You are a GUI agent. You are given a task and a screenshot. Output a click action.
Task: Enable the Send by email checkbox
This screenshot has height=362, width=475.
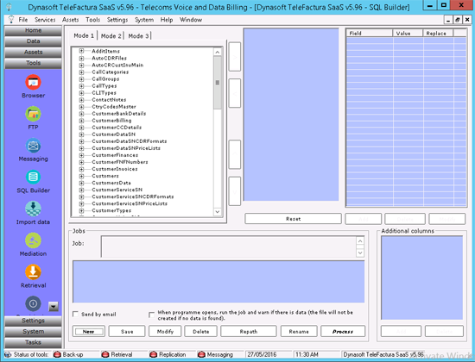tap(75, 314)
